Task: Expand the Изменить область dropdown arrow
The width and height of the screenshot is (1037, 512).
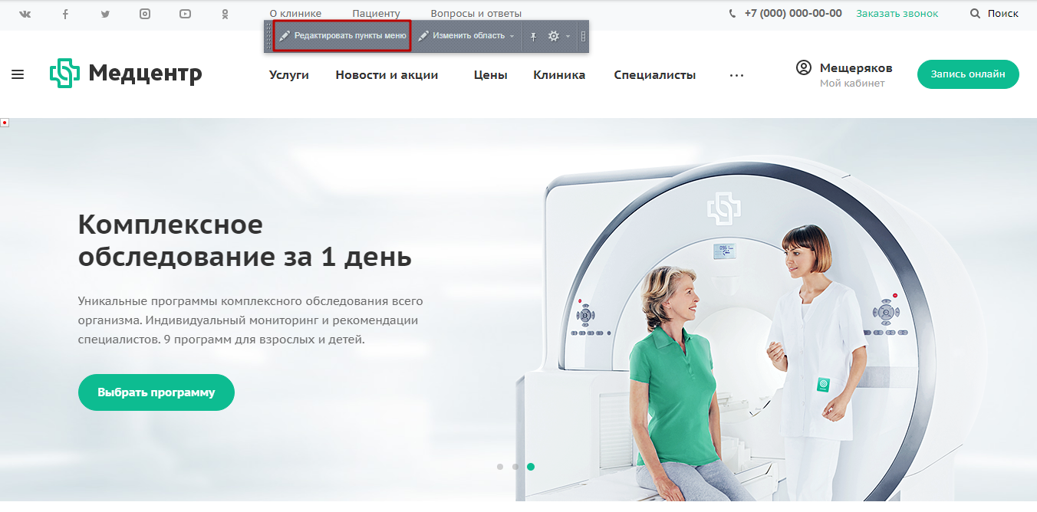Action: pos(512,36)
